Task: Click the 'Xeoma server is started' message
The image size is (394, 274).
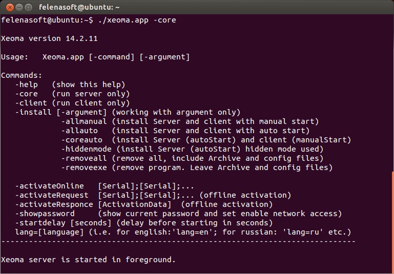Action: tap(88, 260)
